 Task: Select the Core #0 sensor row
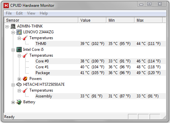(x=100, y=61)
